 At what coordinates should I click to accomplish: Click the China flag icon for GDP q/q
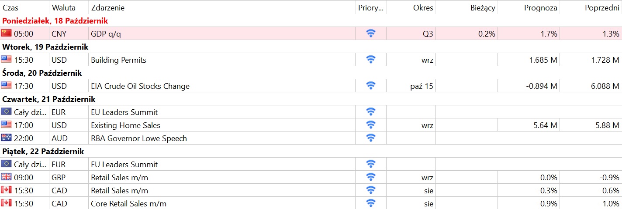coord(6,33)
